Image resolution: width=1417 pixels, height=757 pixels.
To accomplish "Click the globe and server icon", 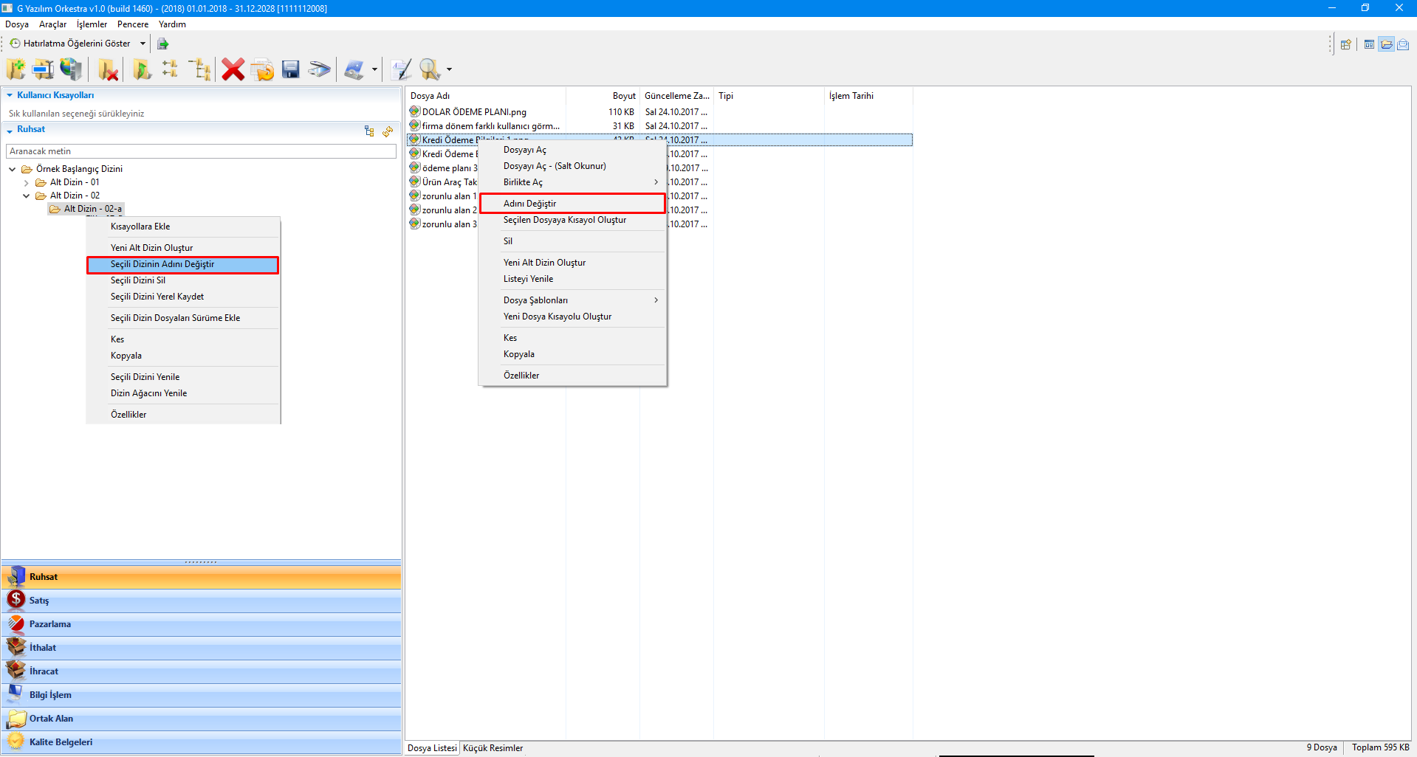I will coord(71,69).
